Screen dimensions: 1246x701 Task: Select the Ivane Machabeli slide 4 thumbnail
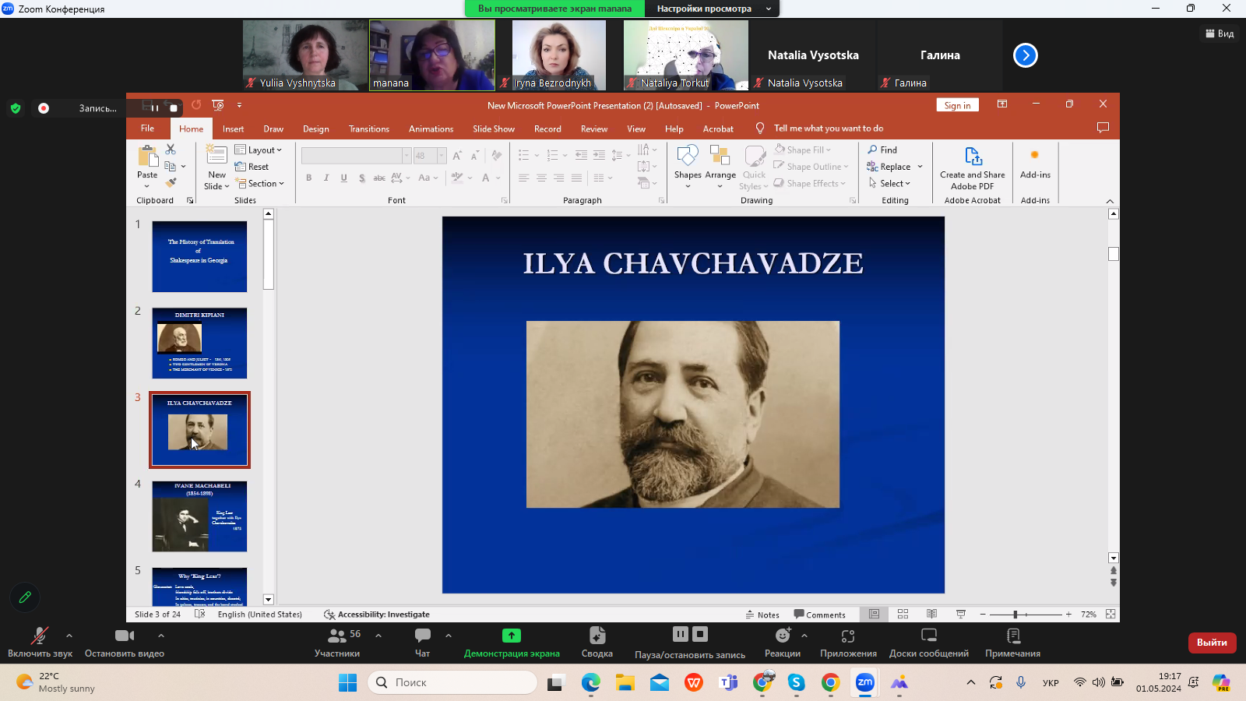click(199, 516)
